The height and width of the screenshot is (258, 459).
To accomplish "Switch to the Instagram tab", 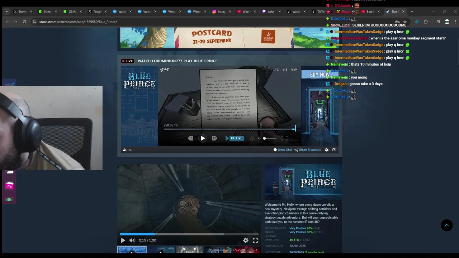I will click(222, 11).
